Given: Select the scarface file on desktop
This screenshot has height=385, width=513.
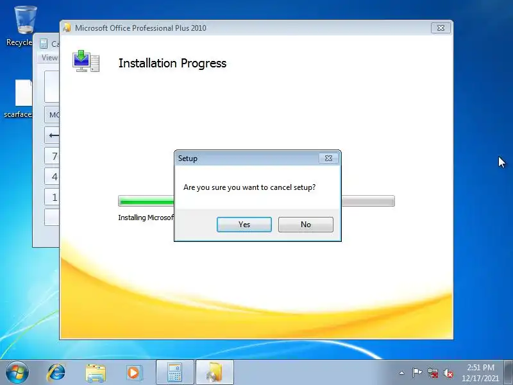Looking at the screenshot, I should click(x=20, y=98).
